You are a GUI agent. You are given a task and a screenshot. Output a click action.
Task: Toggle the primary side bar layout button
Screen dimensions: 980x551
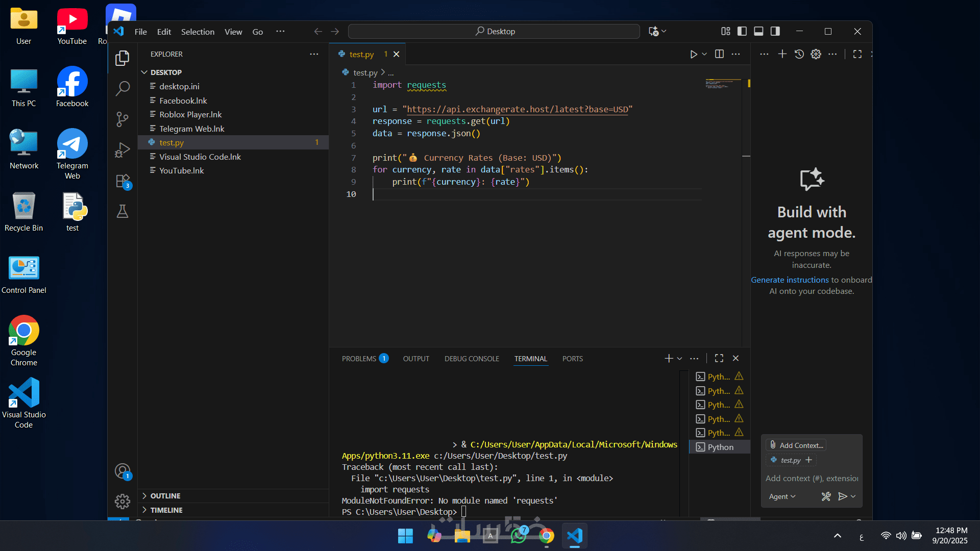[742, 32]
